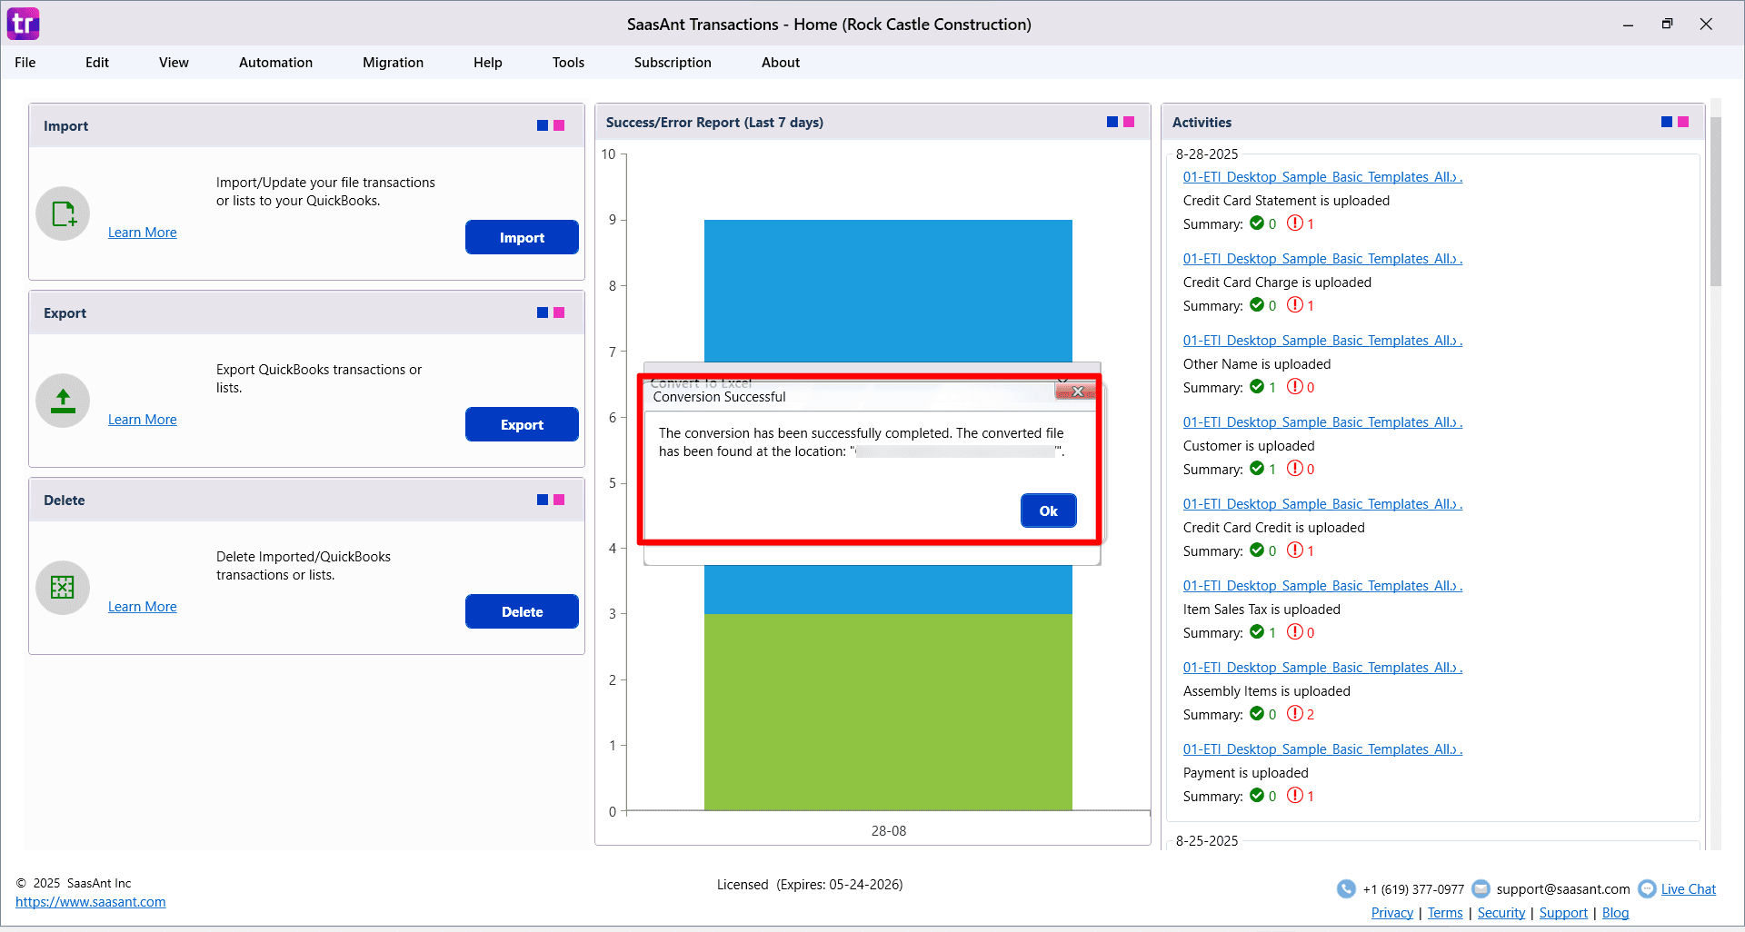Open the Blog link
The height and width of the screenshot is (932, 1745).
tap(1615, 913)
